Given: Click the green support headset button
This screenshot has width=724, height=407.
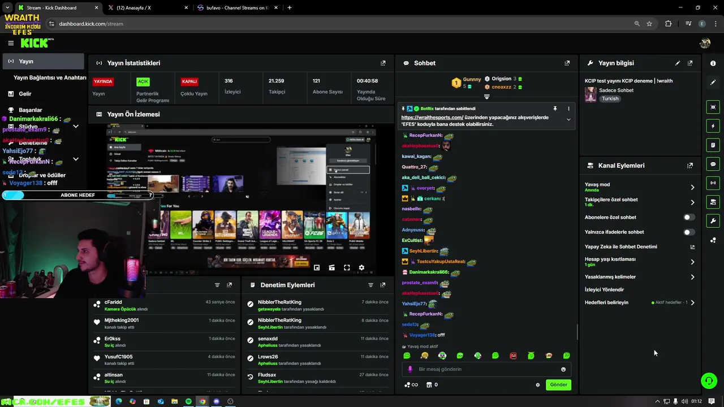Looking at the screenshot, I should [x=709, y=380].
